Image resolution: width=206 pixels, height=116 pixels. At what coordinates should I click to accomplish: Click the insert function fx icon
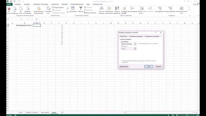36,19
